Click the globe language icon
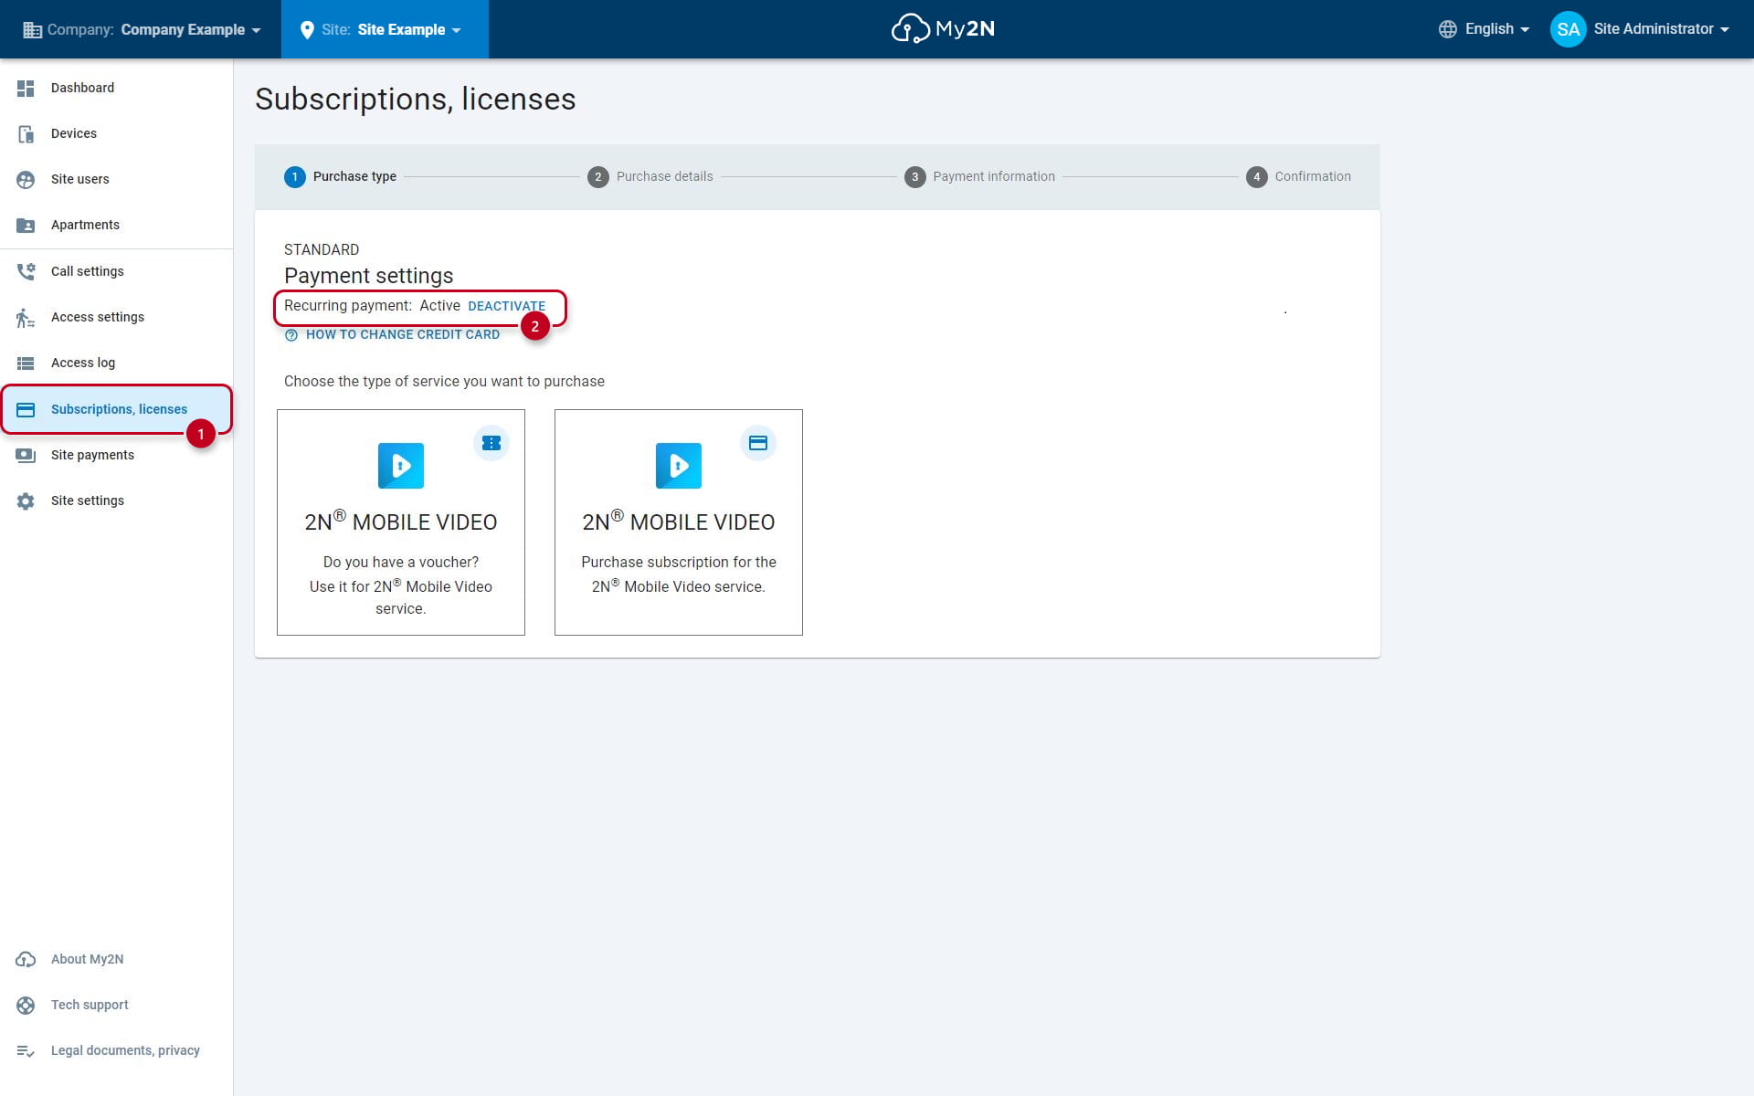This screenshot has height=1096, width=1754. [1447, 29]
